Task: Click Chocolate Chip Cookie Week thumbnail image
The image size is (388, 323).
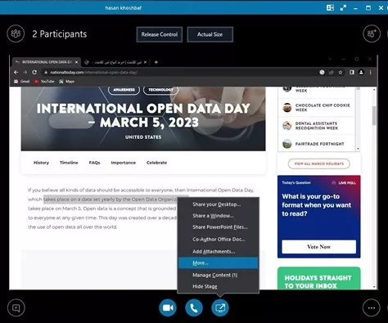Action: [x=287, y=107]
